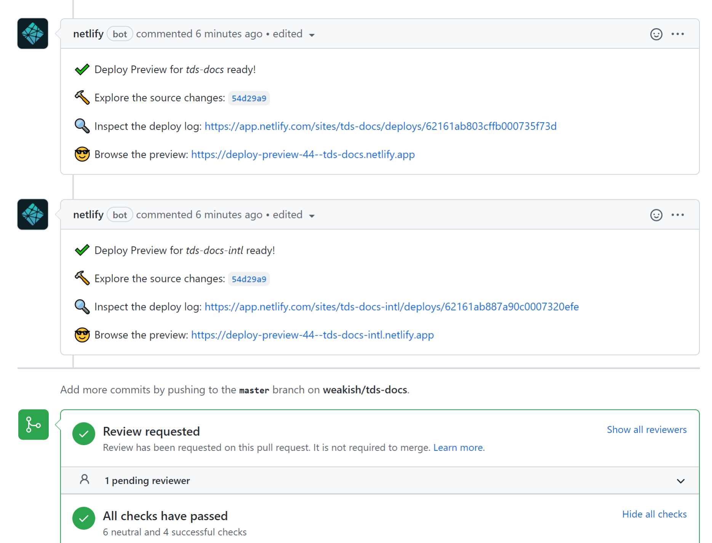Click the bot label on first comment
Image resolution: width=712 pixels, height=543 pixels.
120,34
